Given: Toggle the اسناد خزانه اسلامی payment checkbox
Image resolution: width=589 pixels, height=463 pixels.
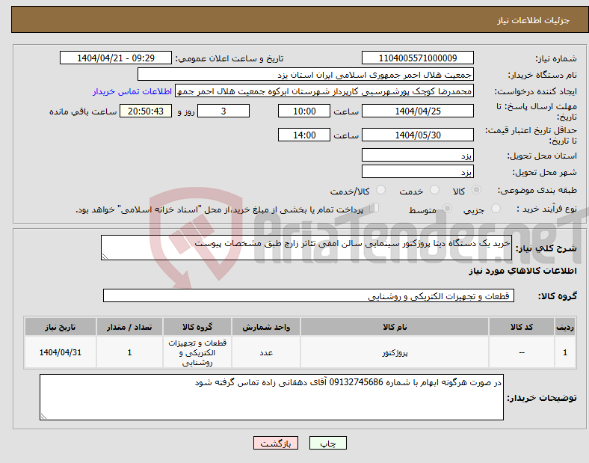Looking at the screenshot, I should 374,208.
